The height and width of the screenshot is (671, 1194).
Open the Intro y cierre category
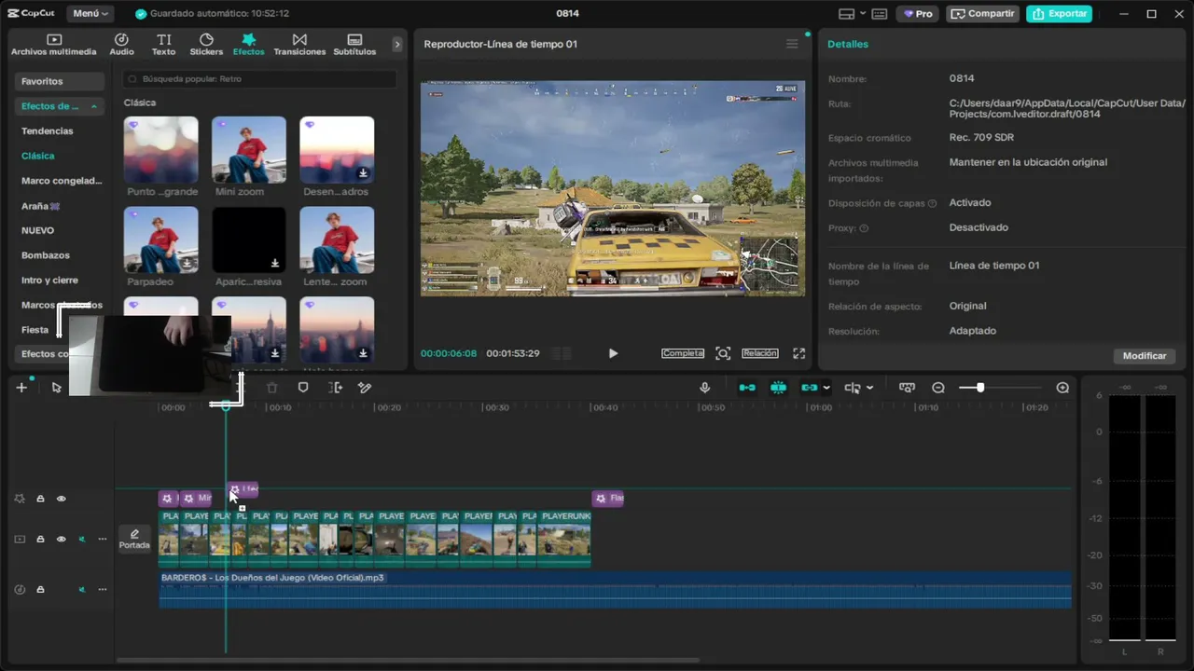click(49, 281)
